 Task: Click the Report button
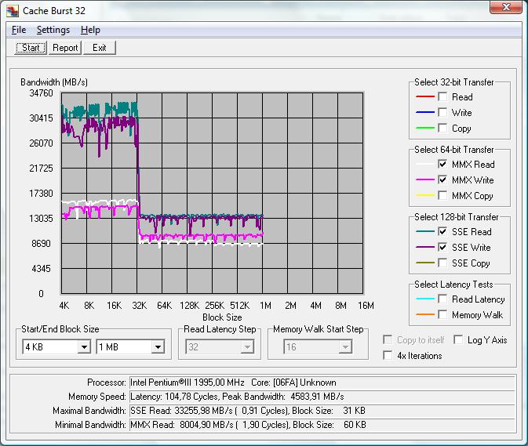(x=65, y=48)
